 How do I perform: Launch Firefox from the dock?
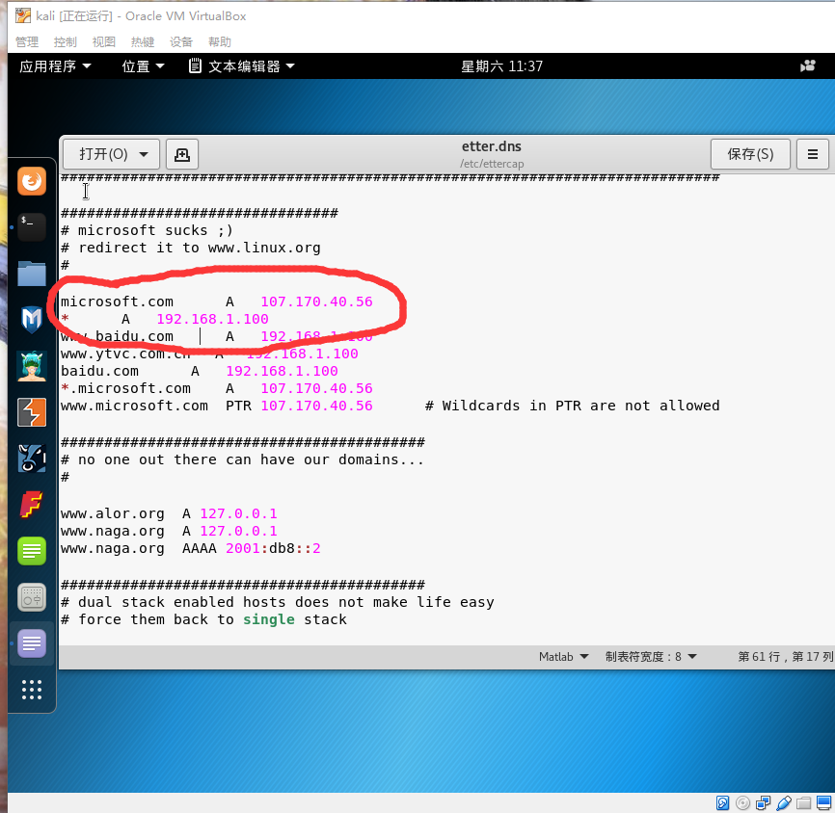(x=32, y=180)
